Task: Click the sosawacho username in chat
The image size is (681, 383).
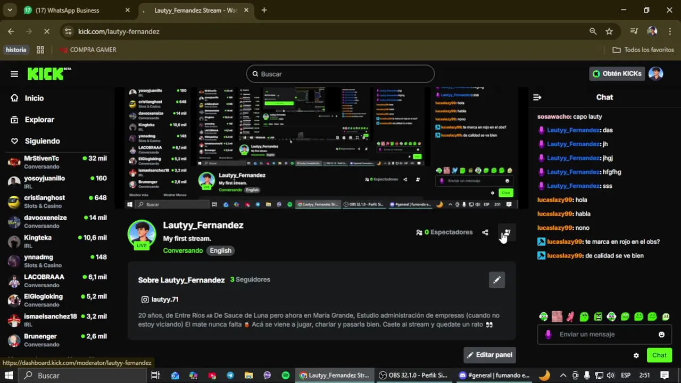Action: pyautogui.click(x=554, y=116)
